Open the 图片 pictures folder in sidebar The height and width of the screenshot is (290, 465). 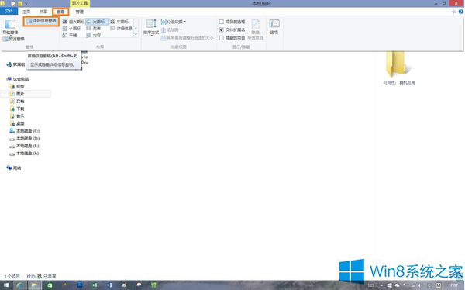click(x=17, y=94)
